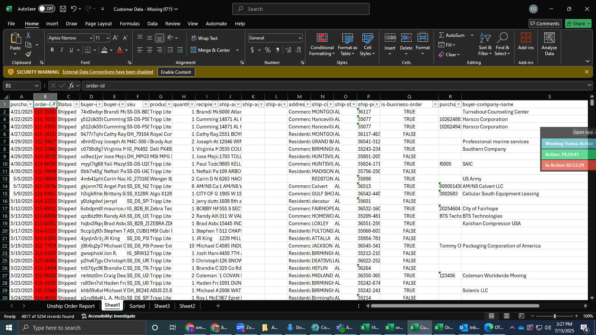The height and width of the screenshot is (335, 596).
Task: Click the External Data Connections link
Action: [108, 72]
